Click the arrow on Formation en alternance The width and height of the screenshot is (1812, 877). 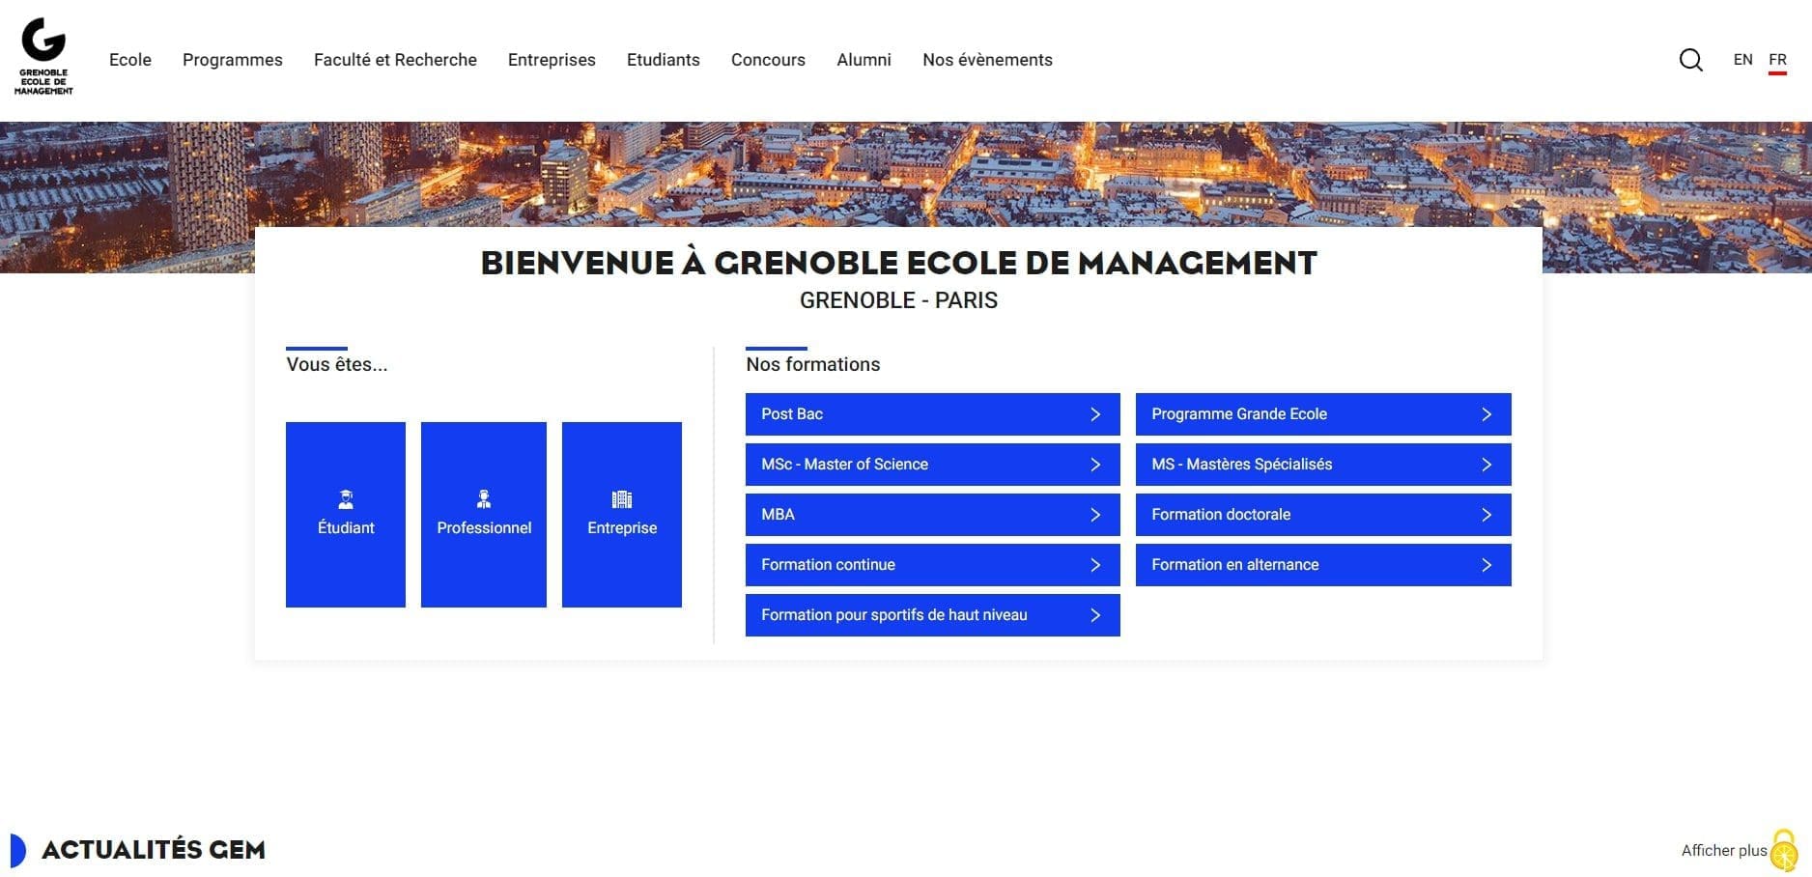(1486, 565)
